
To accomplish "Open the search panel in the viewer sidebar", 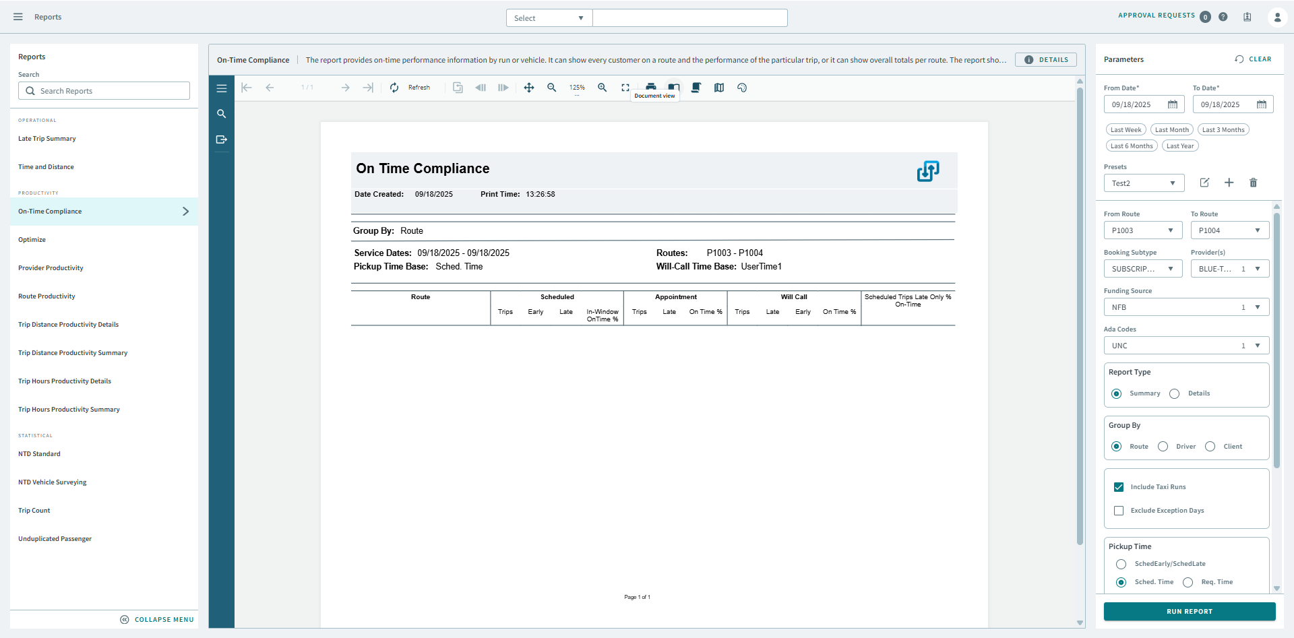I will coord(222,114).
